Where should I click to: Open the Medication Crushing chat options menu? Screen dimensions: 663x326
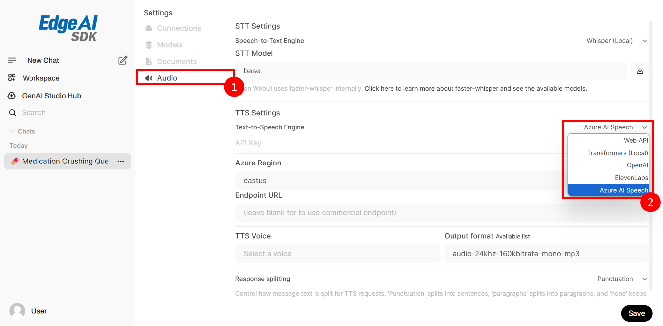[121, 161]
